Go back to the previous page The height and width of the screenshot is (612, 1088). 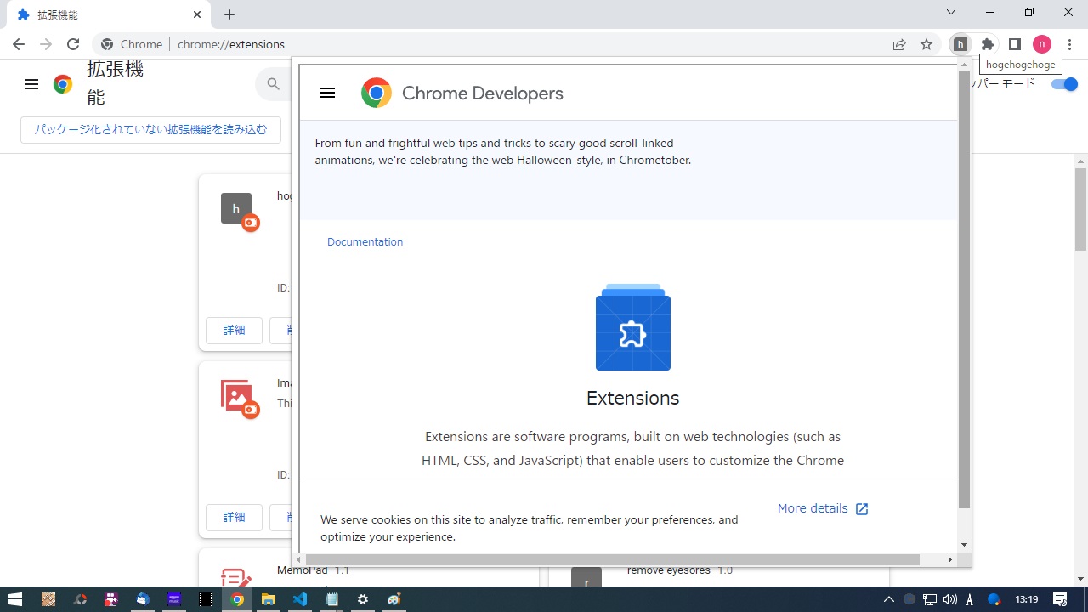point(19,44)
